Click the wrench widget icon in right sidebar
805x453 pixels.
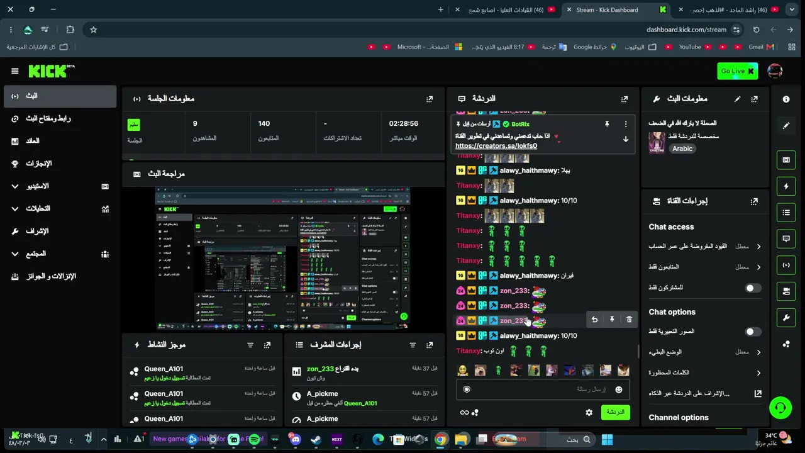(x=786, y=318)
